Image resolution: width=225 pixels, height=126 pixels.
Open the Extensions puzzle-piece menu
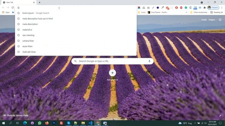[205, 8]
